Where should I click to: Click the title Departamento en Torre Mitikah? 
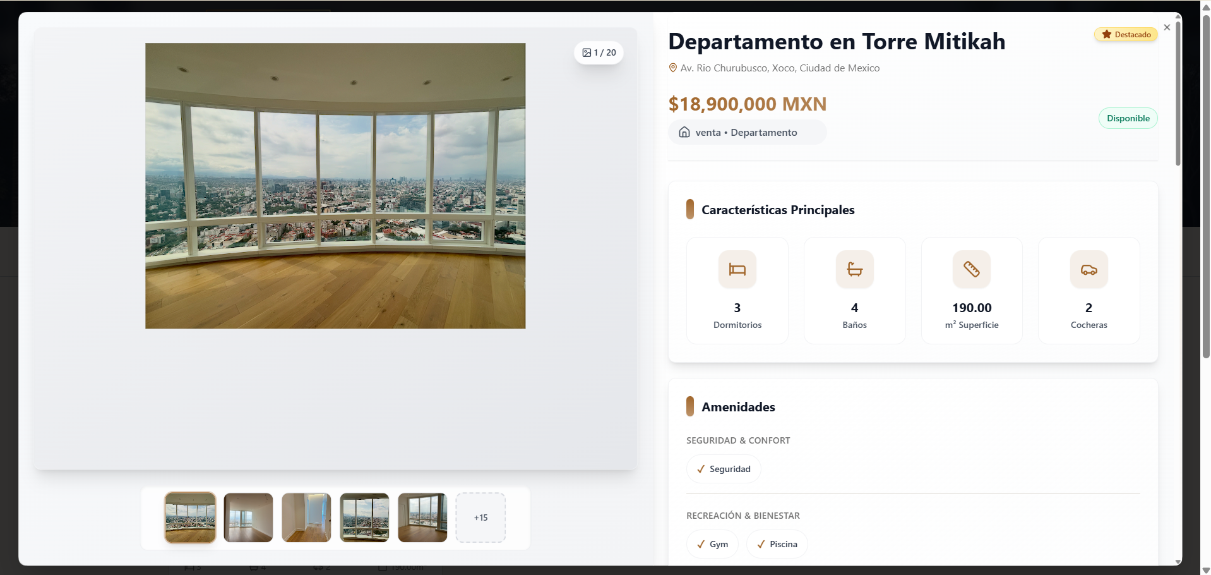pos(837,42)
